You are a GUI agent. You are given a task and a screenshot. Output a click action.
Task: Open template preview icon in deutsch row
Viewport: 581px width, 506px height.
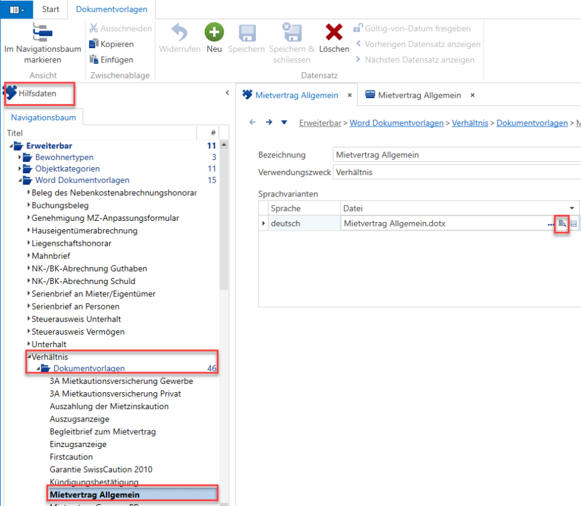point(562,224)
